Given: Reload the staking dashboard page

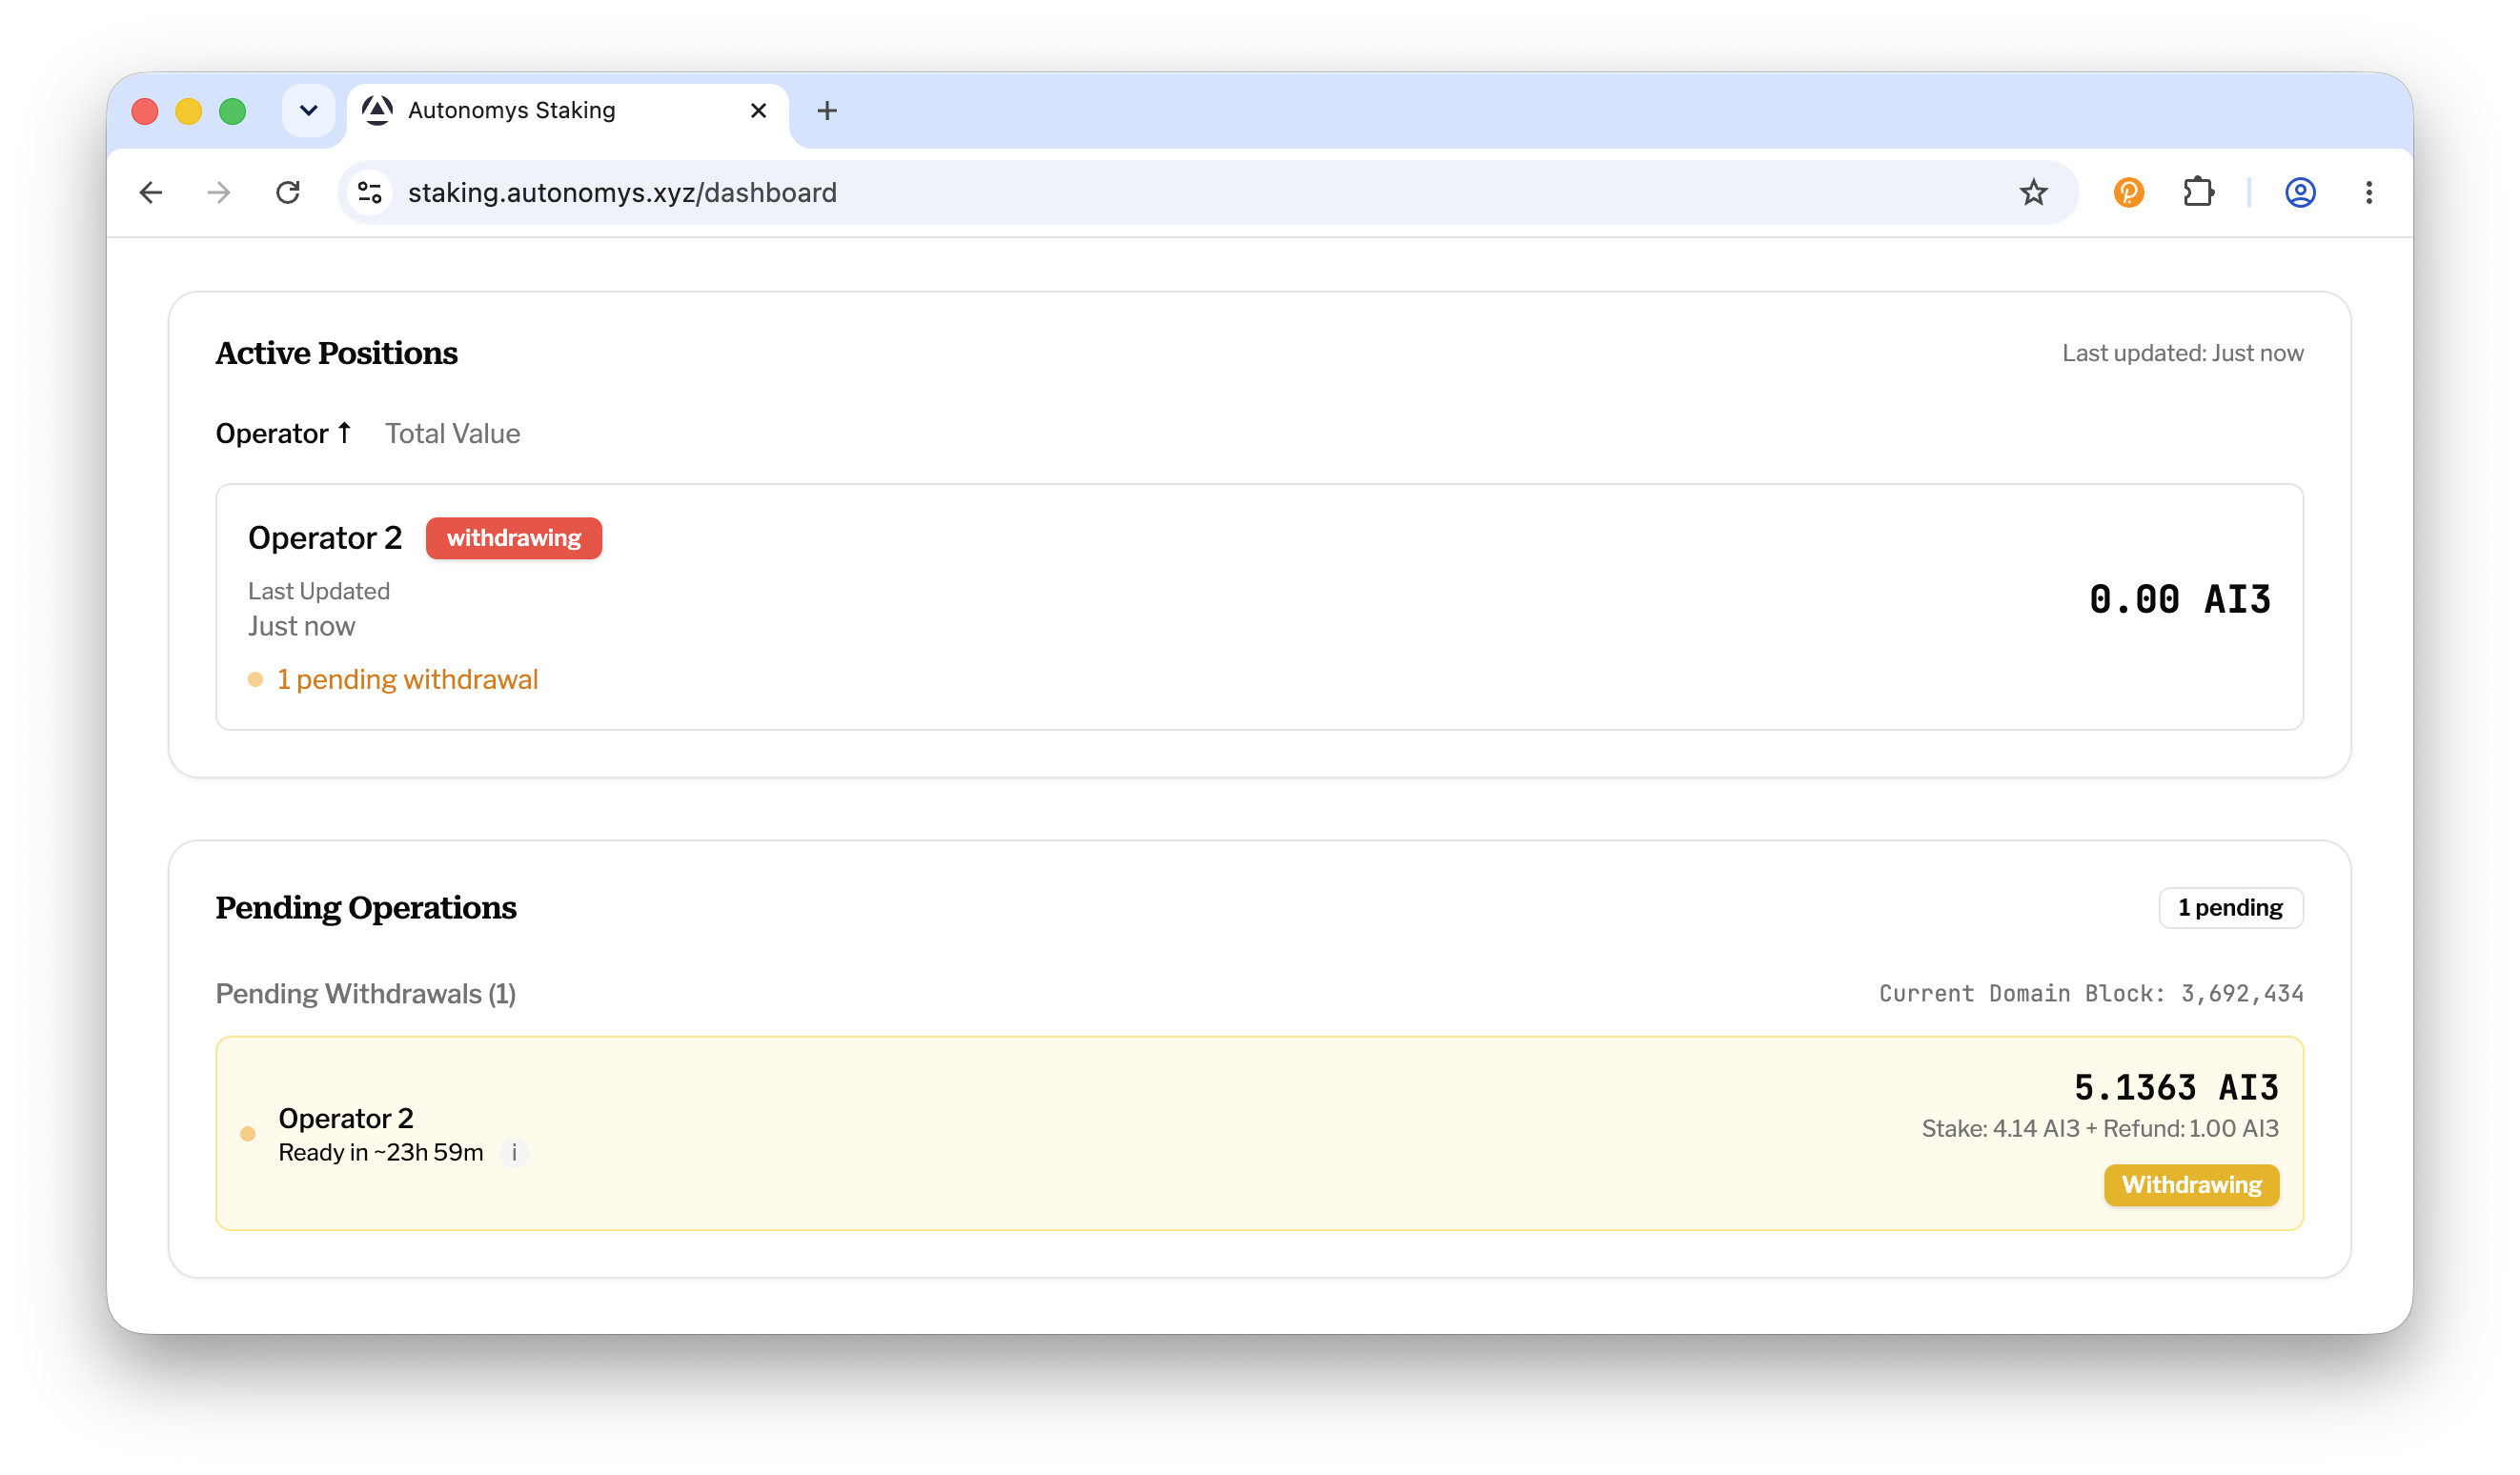Looking at the screenshot, I should click(288, 192).
